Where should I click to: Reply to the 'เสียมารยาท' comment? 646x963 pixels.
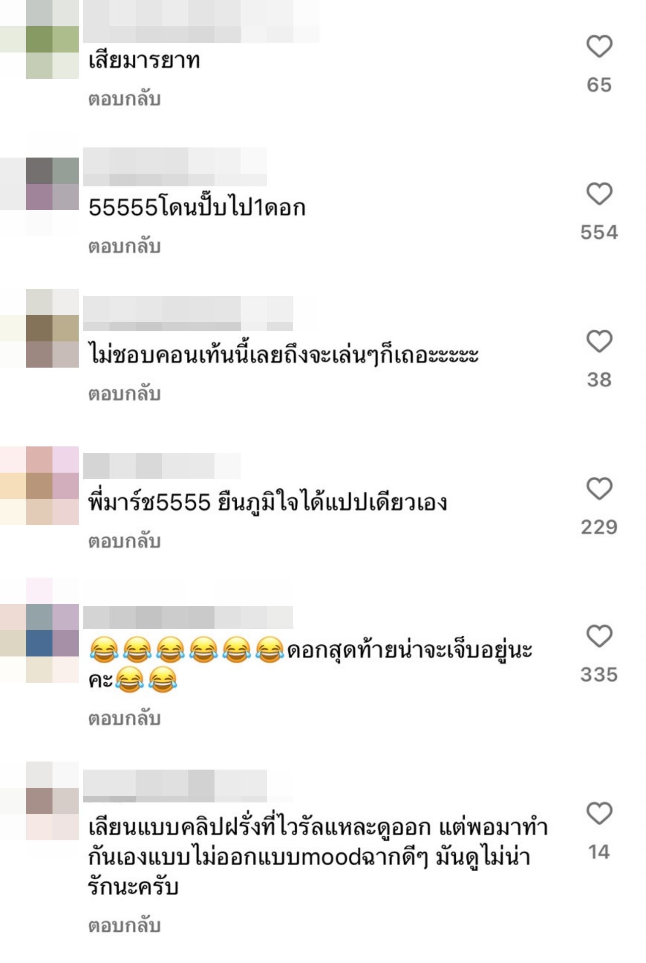125,98
